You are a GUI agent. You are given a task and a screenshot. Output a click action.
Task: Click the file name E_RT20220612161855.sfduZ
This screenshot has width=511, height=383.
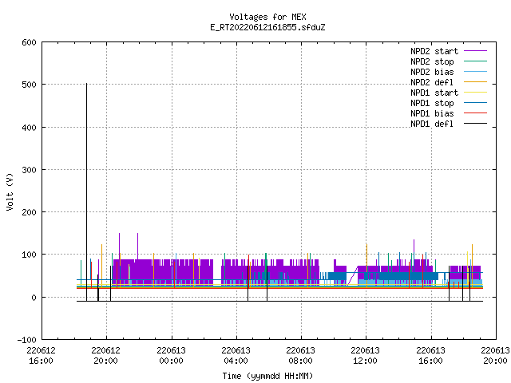point(267,27)
